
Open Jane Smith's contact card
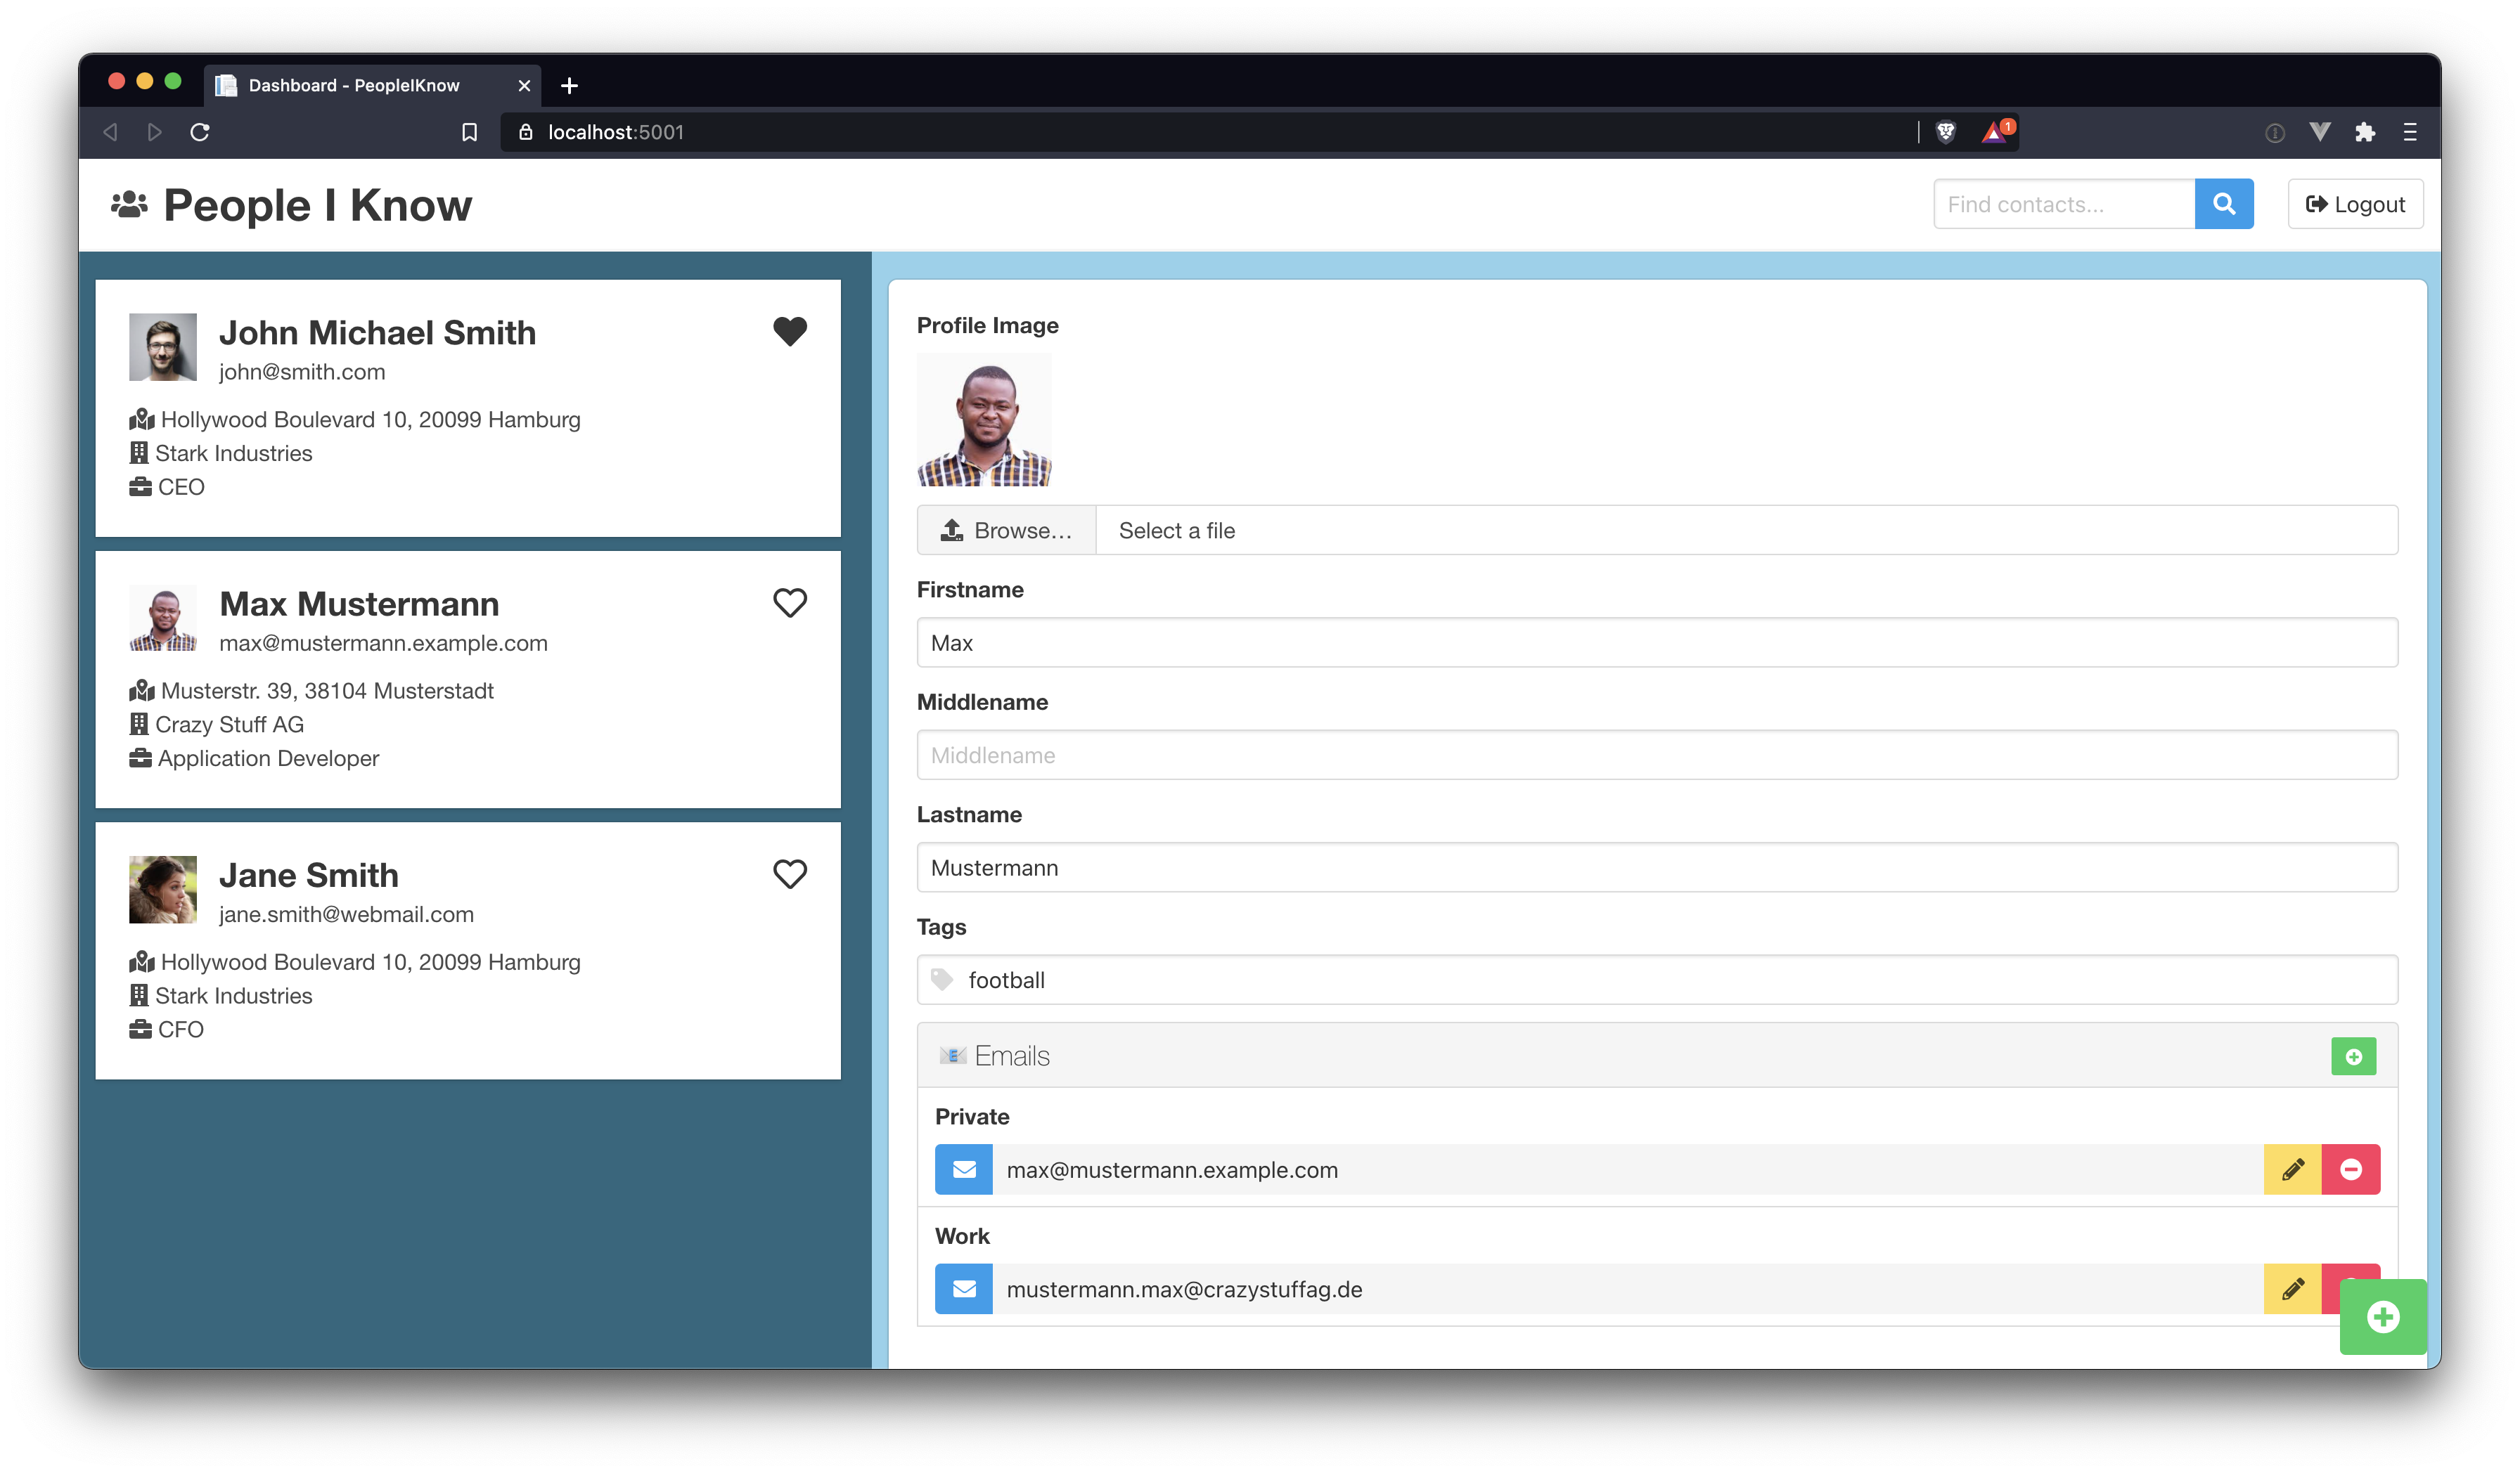(x=467, y=949)
